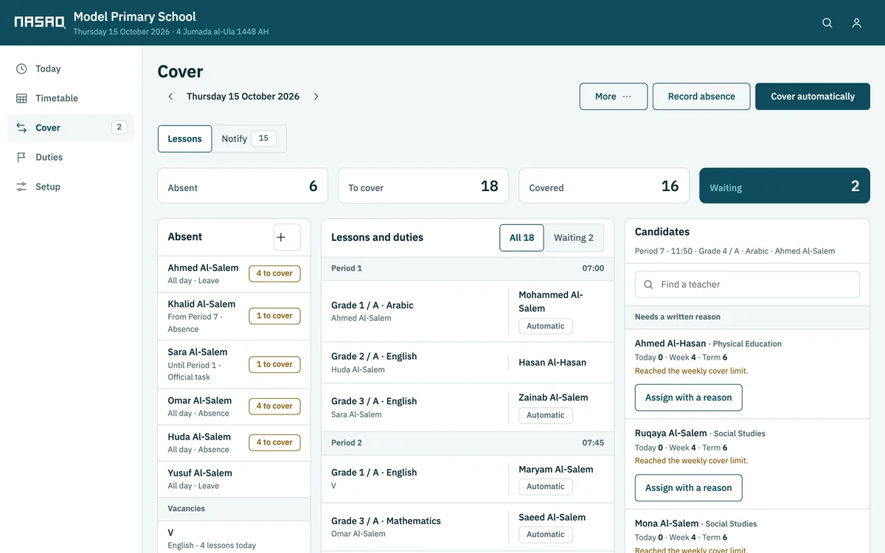Switch to the Notify tab
885x553 pixels.
249,139
